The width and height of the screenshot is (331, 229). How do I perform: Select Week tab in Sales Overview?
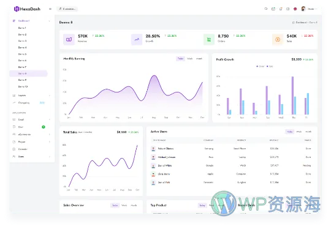(x=124, y=205)
